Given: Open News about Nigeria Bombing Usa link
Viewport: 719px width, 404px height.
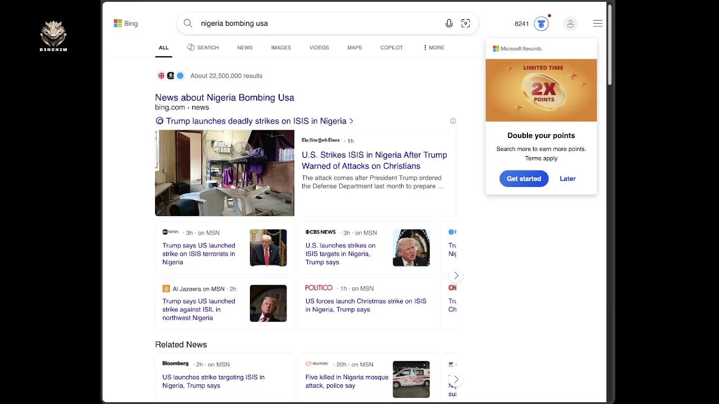Looking at the screenshot, I should (x=225, y=98).
